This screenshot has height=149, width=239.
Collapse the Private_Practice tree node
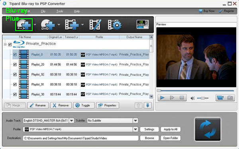coord(5,45)
